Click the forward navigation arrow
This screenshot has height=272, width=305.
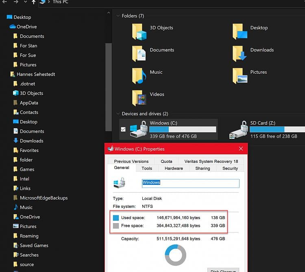pyautogui.click(x=16, y=2)
